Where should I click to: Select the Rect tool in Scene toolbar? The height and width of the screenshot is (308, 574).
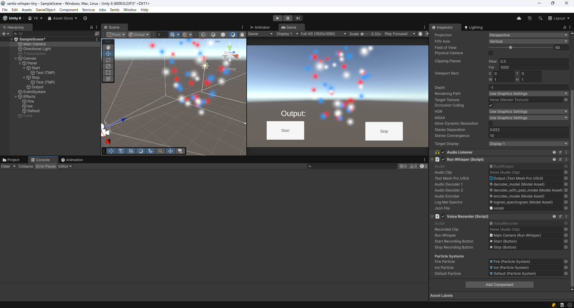coord(108,73)
